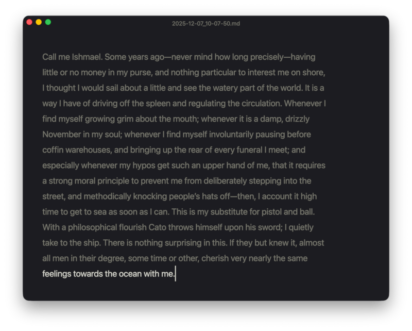Screen dimensions: 412x331
Task: Minimize the window with the yellow button
Action: coord(39,22)
